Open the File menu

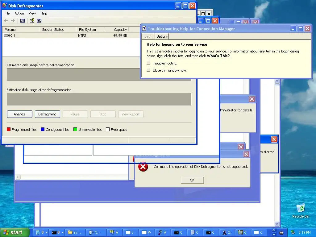pyautogui.click(x=7, y=13)
